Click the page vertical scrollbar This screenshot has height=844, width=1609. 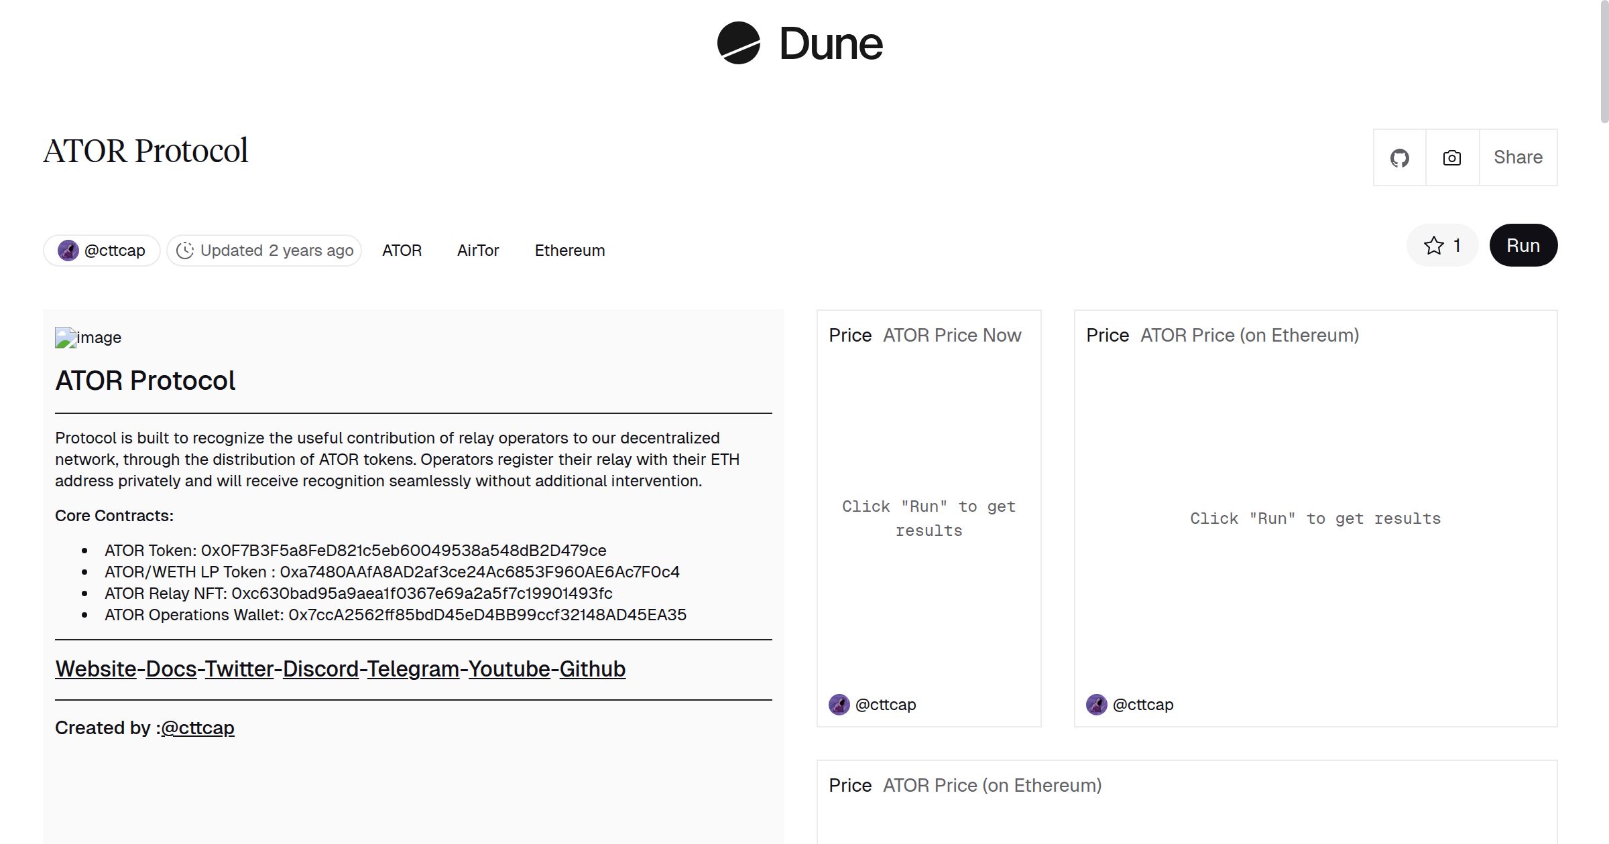click(1604, 60)
